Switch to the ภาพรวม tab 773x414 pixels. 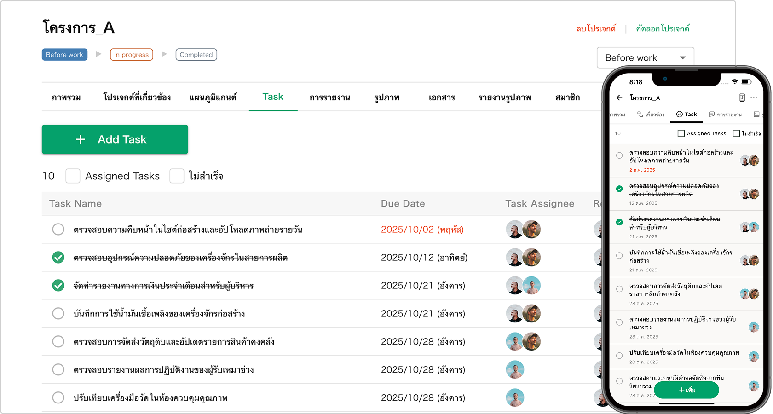pyautogui.click(x=66, y=98)
